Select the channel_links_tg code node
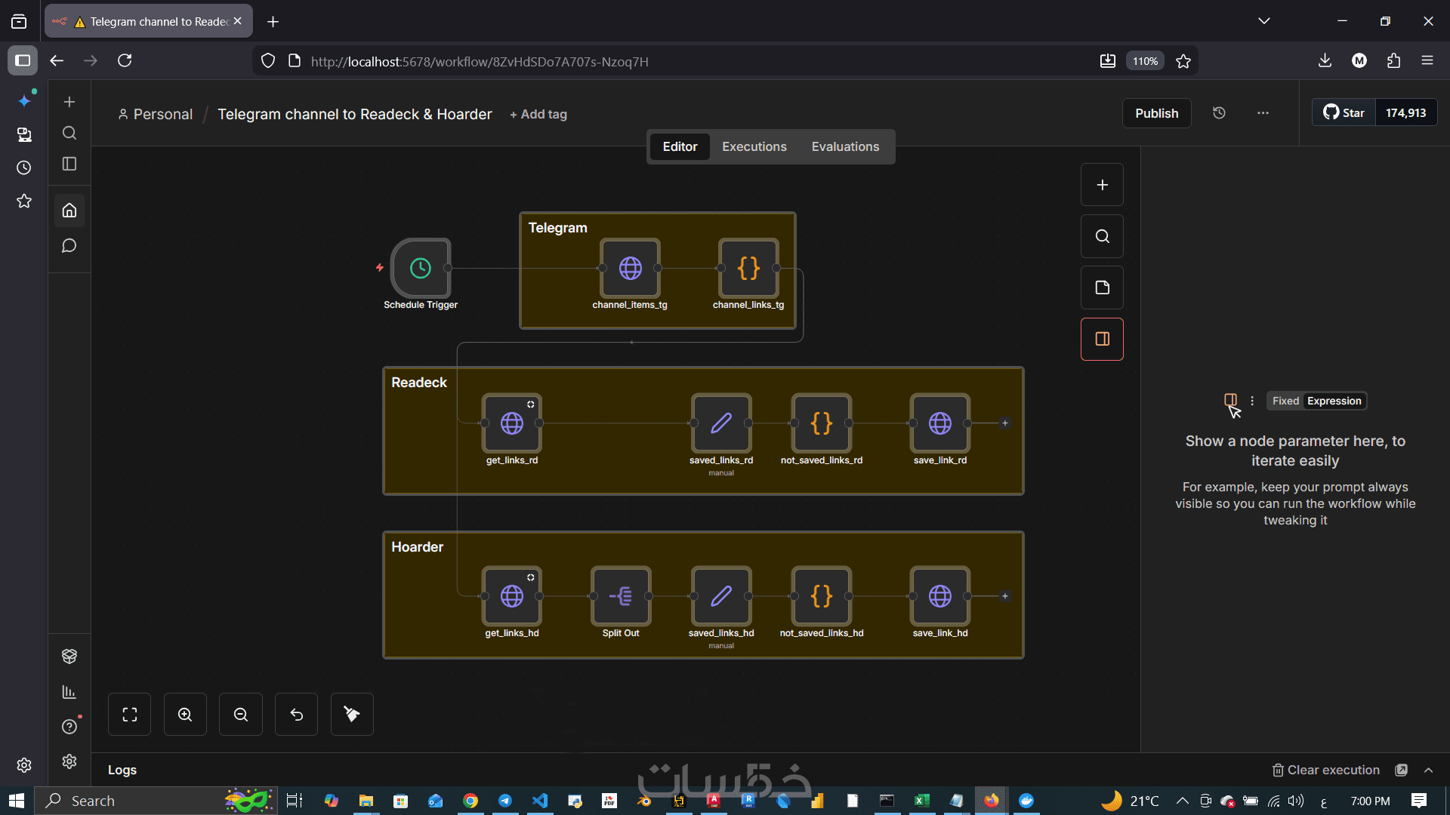 pos(748,268)
